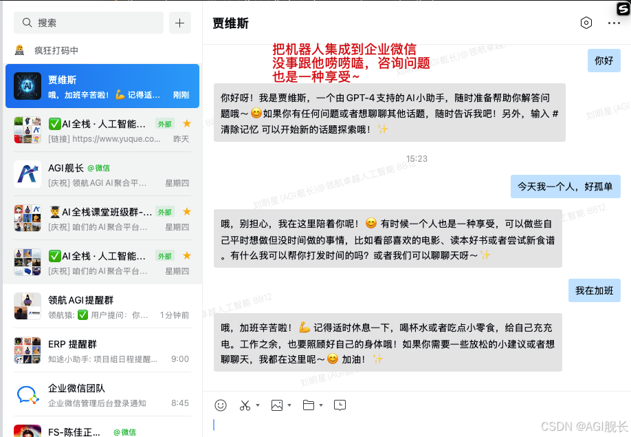Open the ERP 提醒群 chat
The width and height of the screenshot is (631, 437).
[102, 350]
